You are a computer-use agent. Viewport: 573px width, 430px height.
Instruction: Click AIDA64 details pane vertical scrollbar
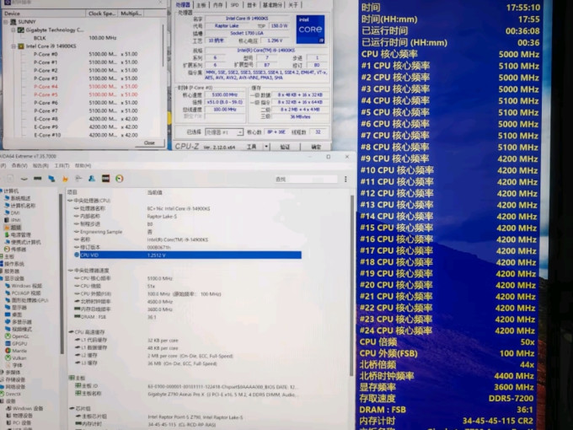pyautogui.click(x=352, y=285)
